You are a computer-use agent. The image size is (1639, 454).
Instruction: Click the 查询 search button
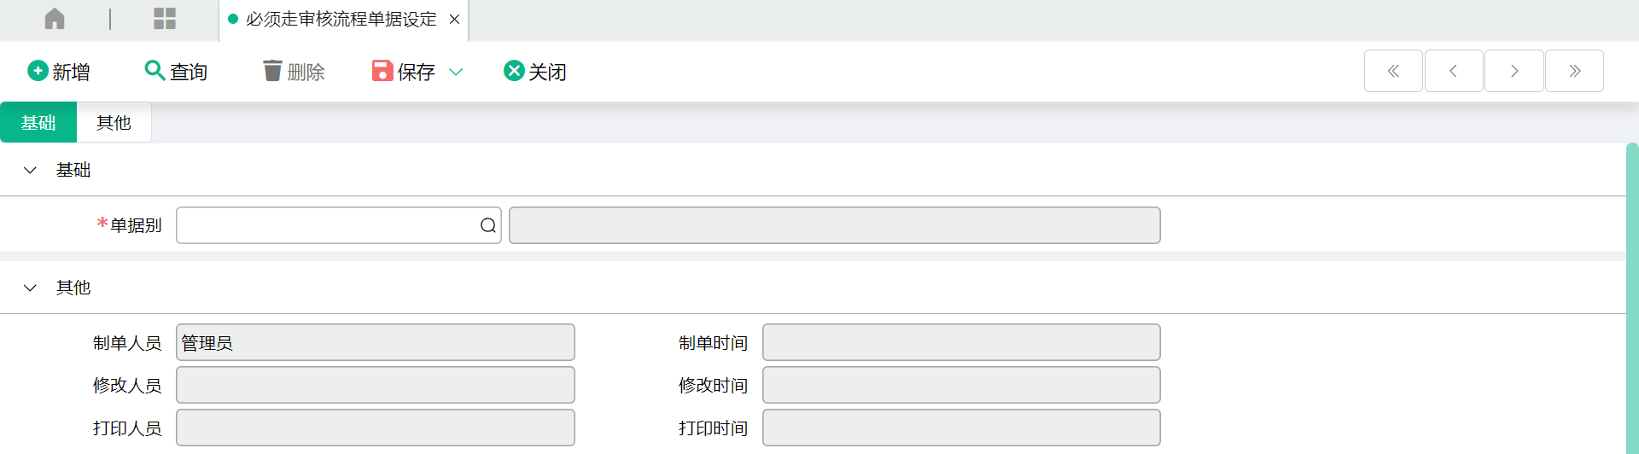[x=176, y=72]
